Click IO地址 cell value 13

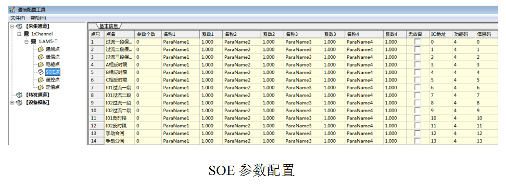(440, 141)
